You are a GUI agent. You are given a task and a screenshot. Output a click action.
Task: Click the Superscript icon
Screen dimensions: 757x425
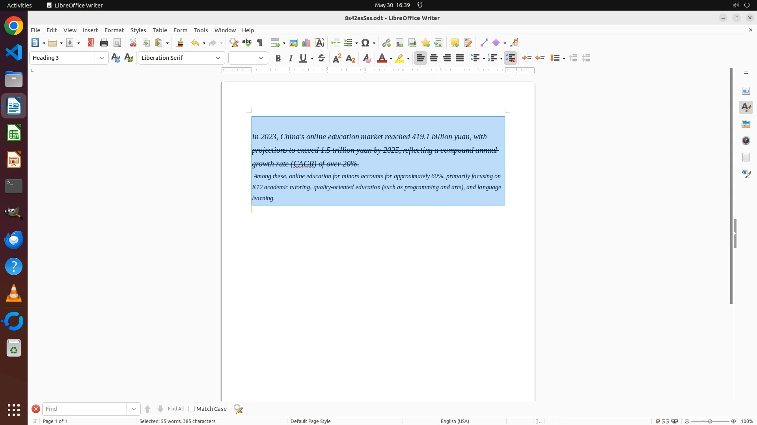337,58
